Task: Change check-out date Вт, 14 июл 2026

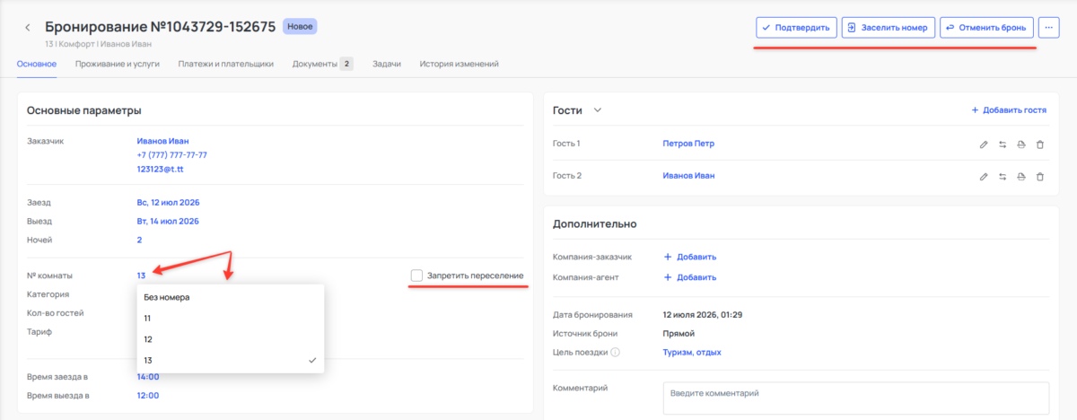Action: (x=168, y=221)
